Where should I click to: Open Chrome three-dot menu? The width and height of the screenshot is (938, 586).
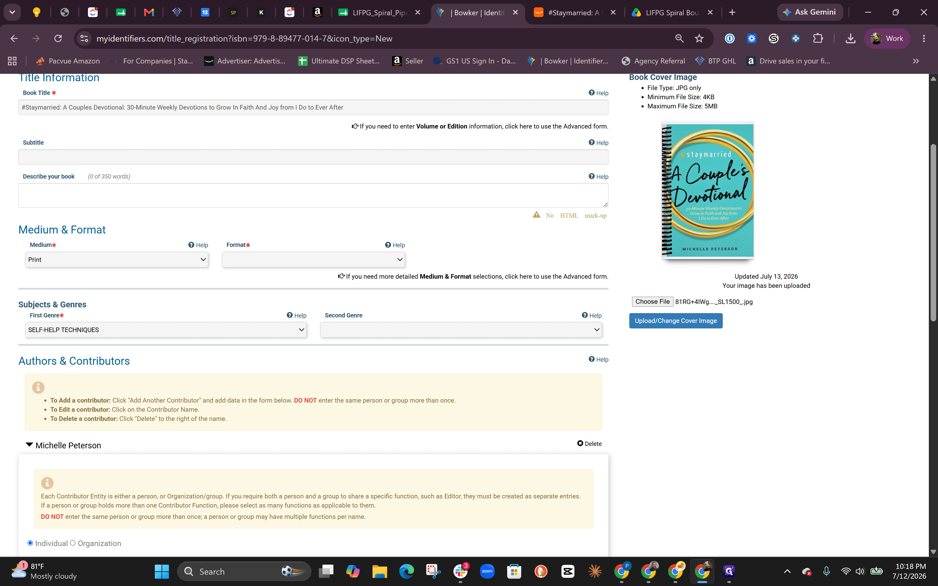(924, 38)
